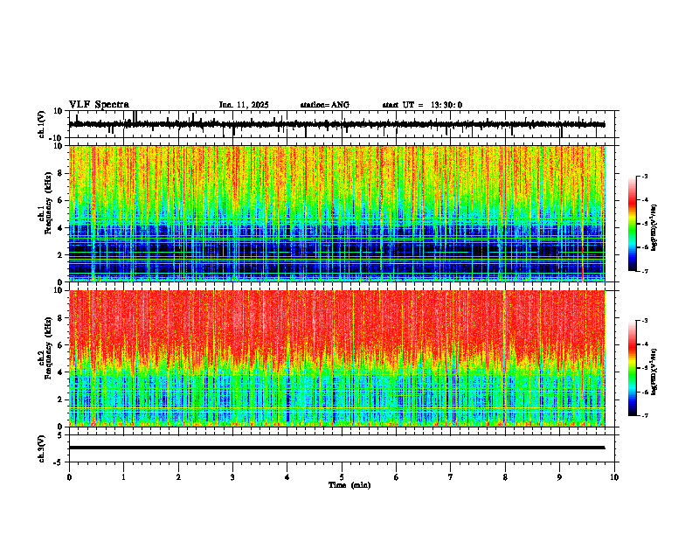
Task: Click the "Time (min)" x-axis label
Action: (349, 485)
